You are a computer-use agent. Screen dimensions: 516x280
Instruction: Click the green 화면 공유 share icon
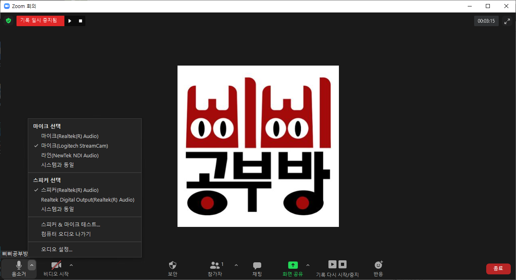click(293, 265)
